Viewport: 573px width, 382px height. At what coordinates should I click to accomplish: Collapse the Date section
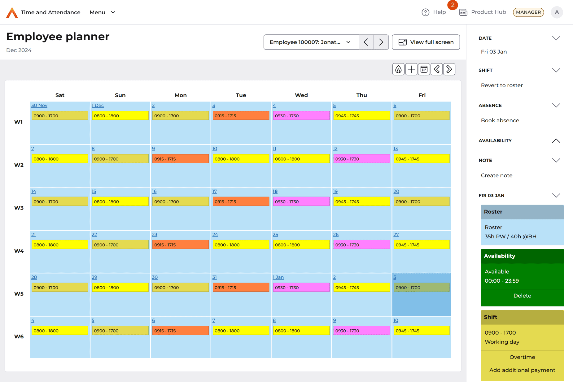coord(556,38)
